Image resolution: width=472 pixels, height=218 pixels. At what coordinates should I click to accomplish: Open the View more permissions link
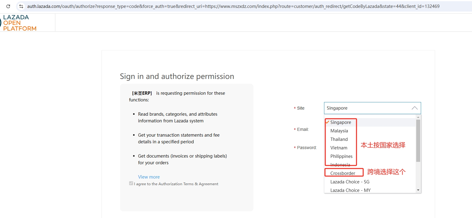149,177
